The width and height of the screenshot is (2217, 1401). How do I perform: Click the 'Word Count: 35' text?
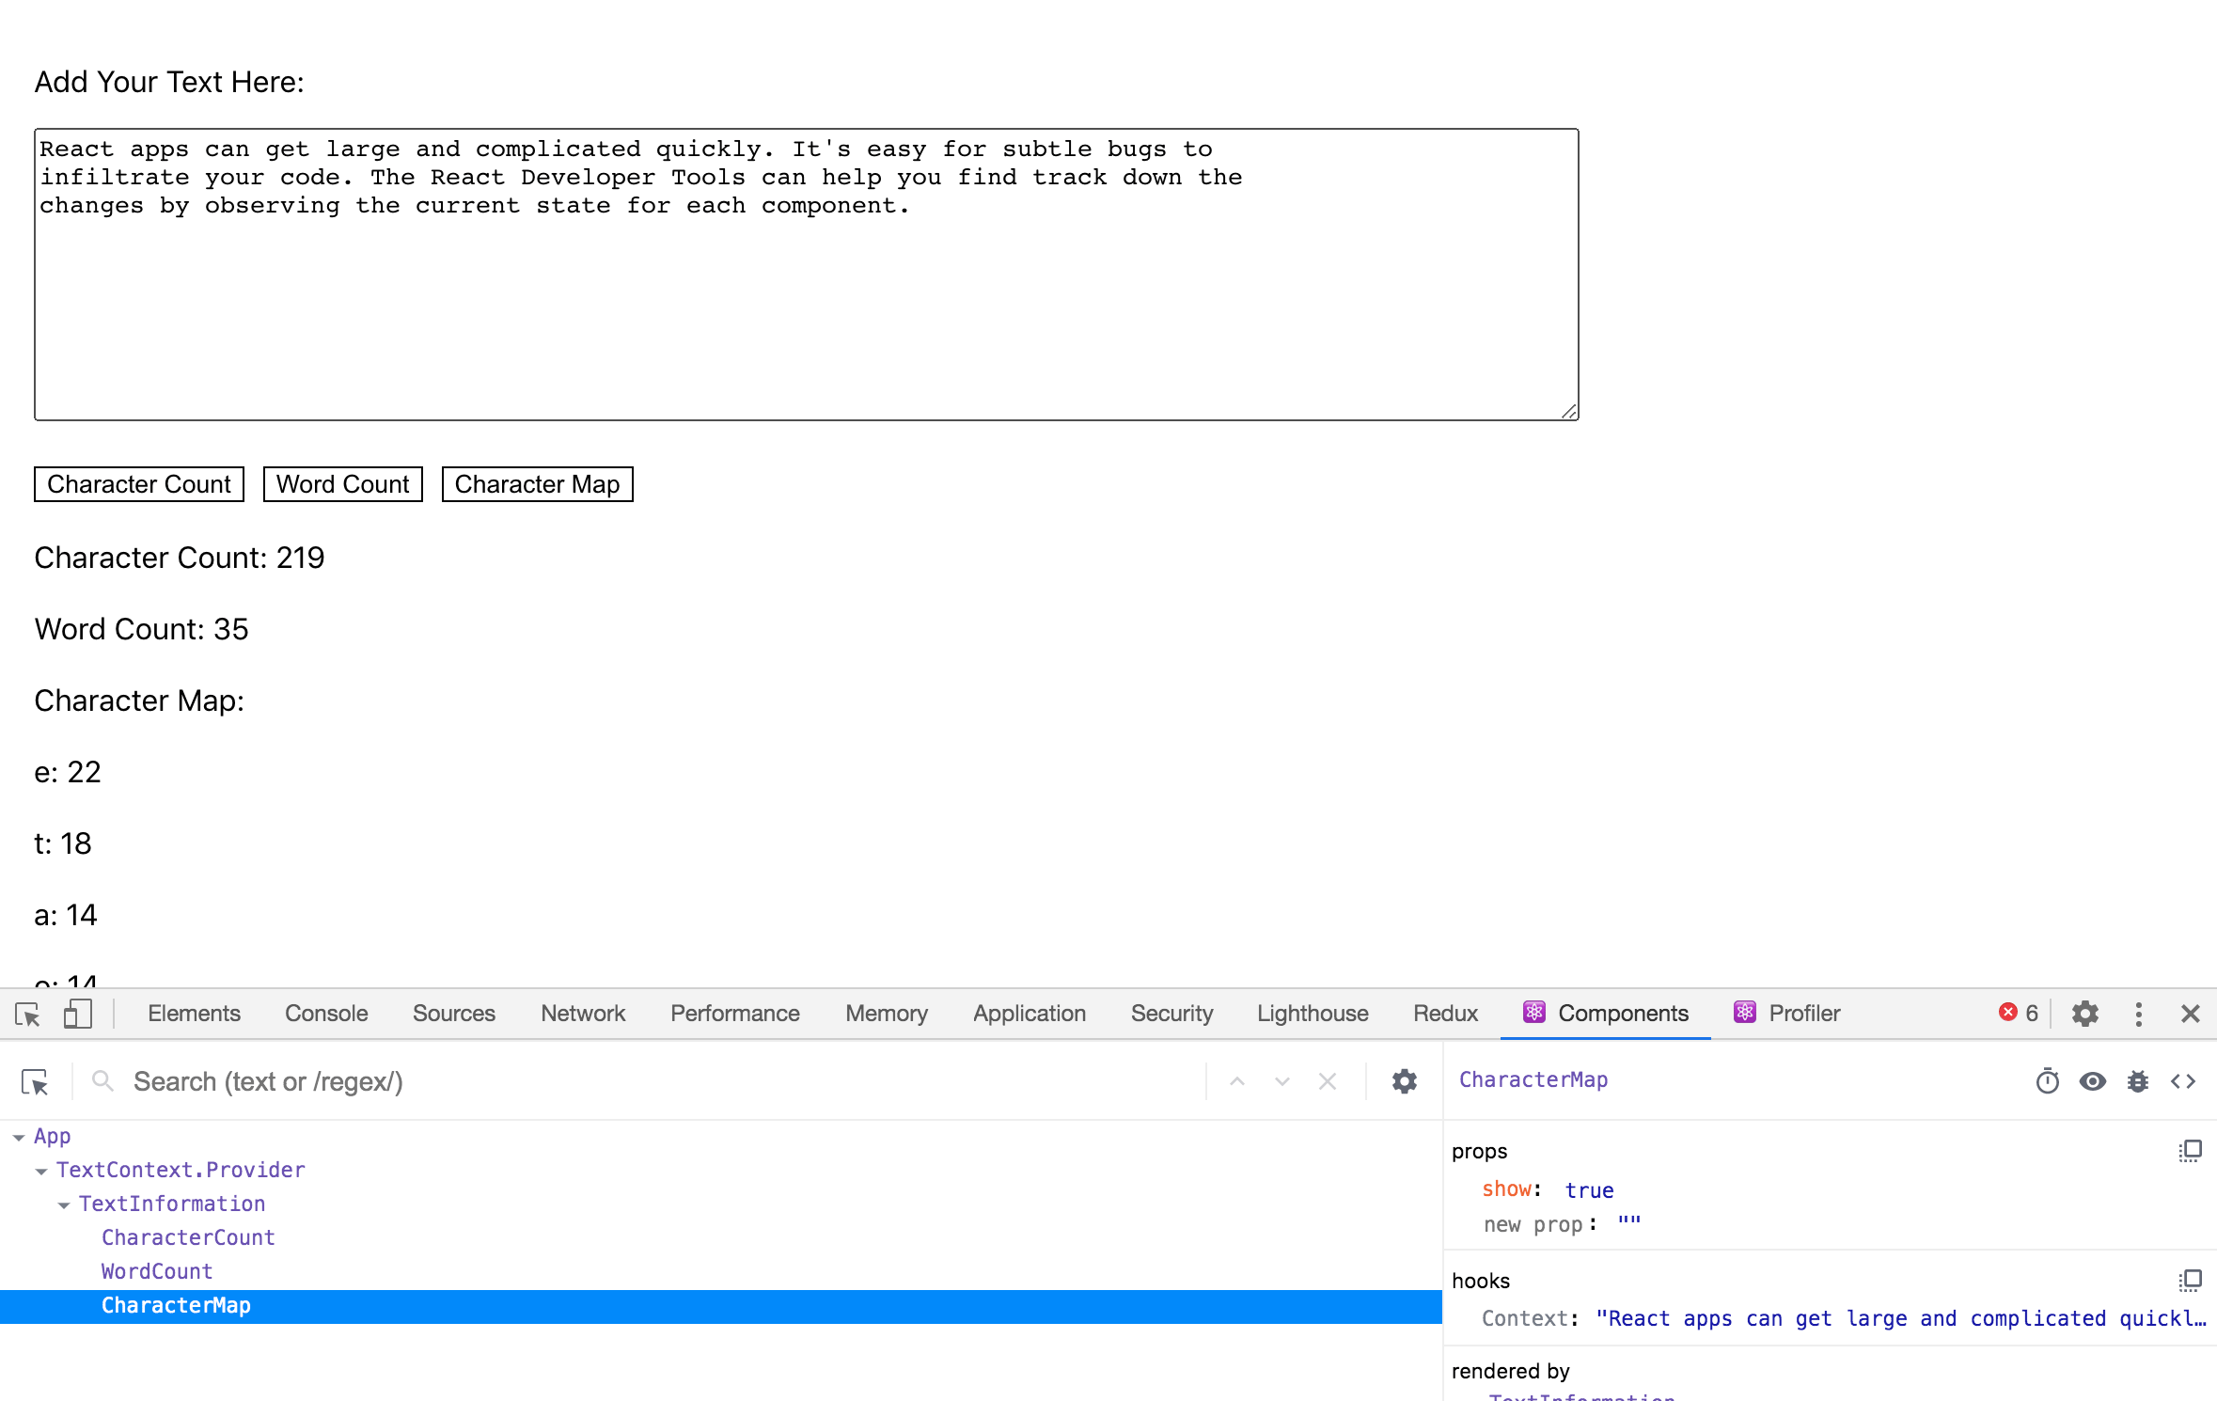[142, 629]
